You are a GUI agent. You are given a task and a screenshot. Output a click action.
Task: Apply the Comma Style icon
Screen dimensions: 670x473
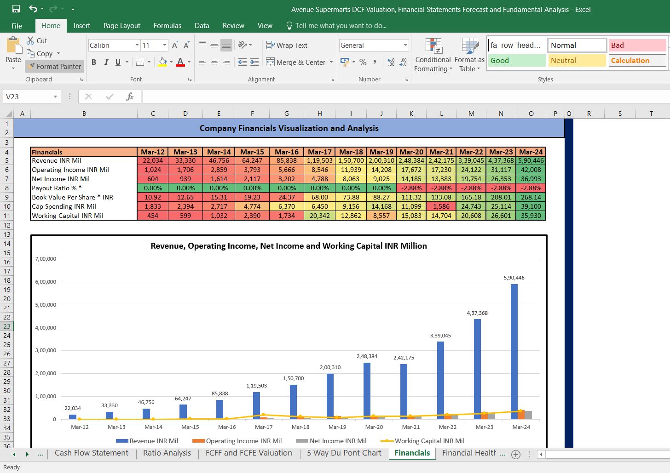pyautogui.click(x=375, y=62)
